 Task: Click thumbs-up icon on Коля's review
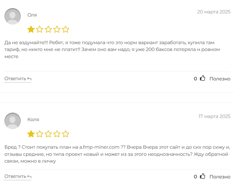(x=203, y=176)
